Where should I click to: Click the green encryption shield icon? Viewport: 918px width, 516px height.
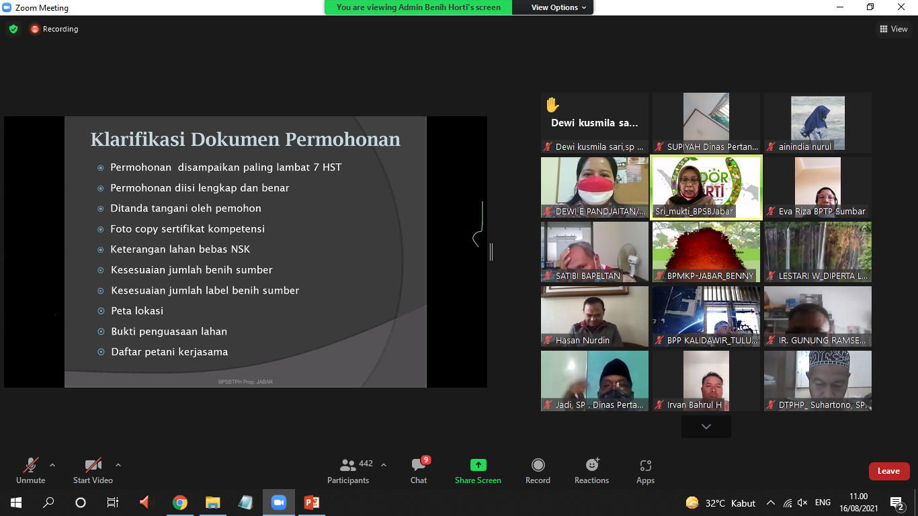pyautogui.click(x=13, y=29)
